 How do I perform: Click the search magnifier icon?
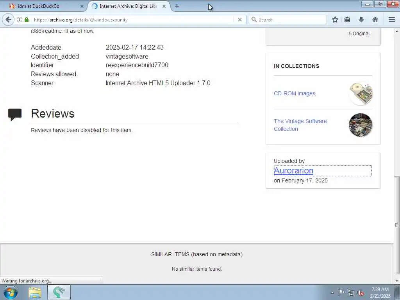tap(254, 20)
